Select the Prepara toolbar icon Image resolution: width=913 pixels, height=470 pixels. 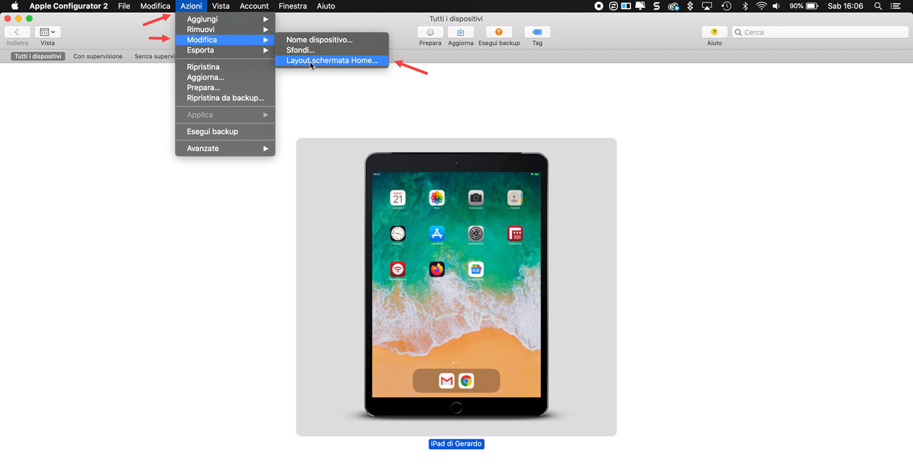[x=430, y=31]
